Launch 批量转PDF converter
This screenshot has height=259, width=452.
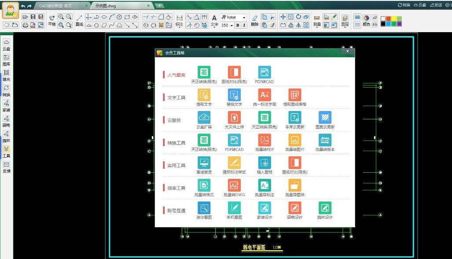tap(265, 142)
